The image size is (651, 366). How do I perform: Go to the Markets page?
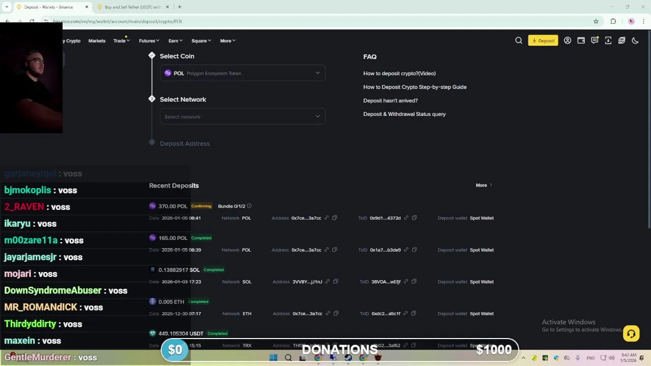[97, 41]
